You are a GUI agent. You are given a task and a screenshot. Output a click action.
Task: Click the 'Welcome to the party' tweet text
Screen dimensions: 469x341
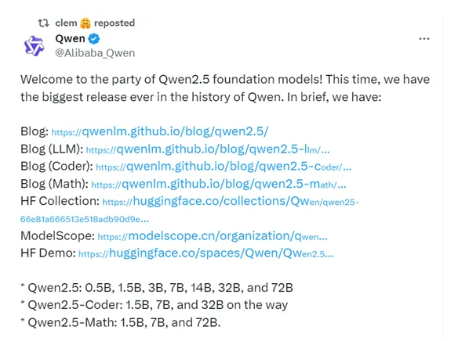click(x=225, y=88)
